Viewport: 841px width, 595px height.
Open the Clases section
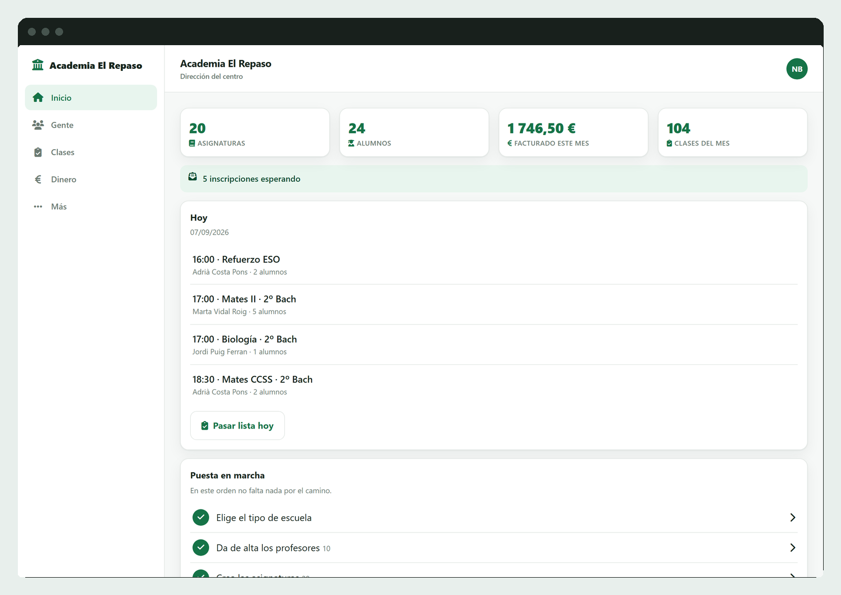click(91, 152)
